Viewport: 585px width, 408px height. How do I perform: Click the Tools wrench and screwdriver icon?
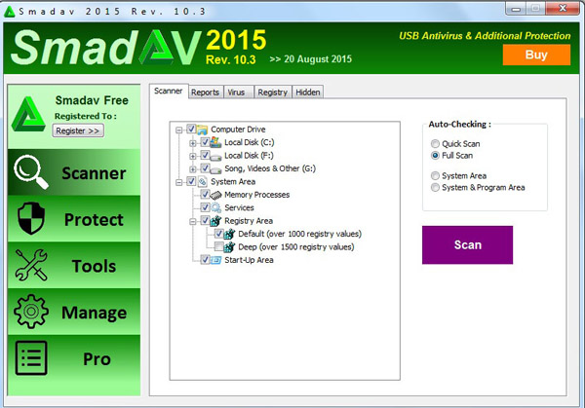(31, 265)
